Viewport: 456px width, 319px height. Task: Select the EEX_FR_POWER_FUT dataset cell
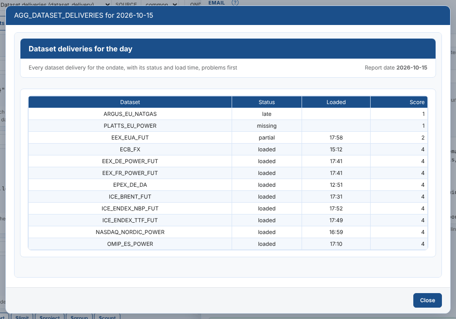[130, 173]
